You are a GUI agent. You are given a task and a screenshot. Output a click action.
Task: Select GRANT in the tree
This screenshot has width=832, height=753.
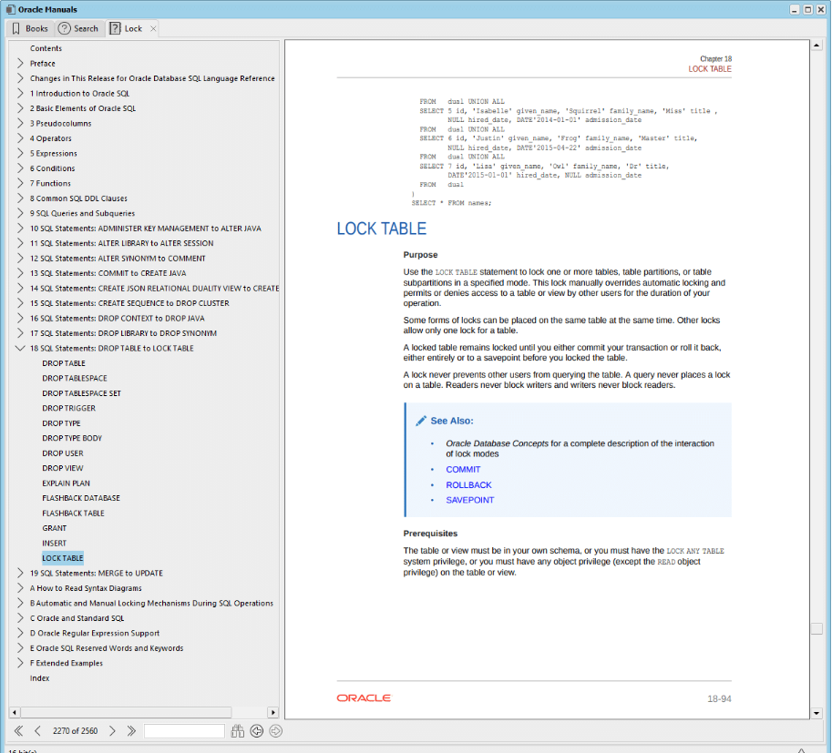click(54, 528)
